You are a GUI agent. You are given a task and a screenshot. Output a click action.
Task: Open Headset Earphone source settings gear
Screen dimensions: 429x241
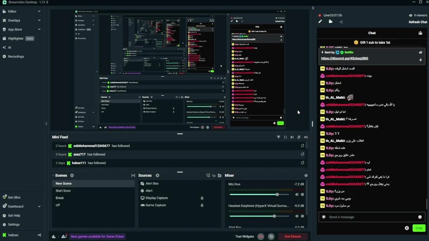[302, 216]
